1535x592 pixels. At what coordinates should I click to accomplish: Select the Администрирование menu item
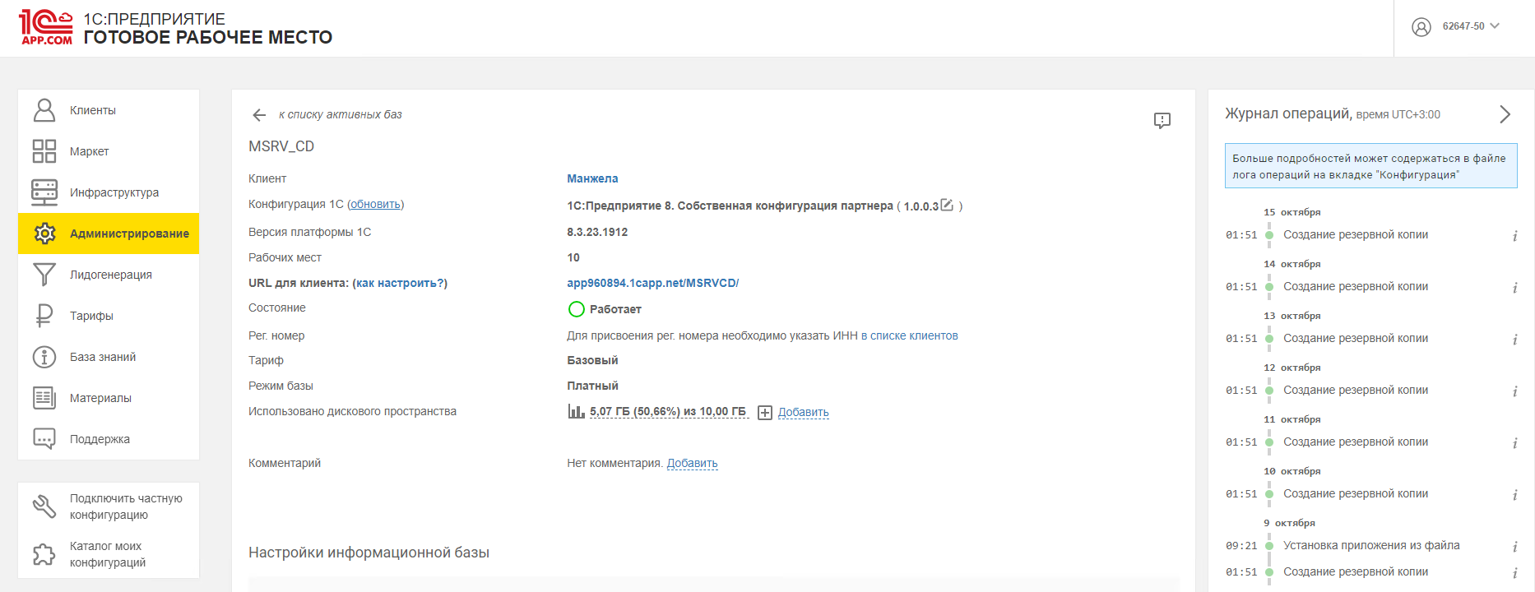[109, 234]
